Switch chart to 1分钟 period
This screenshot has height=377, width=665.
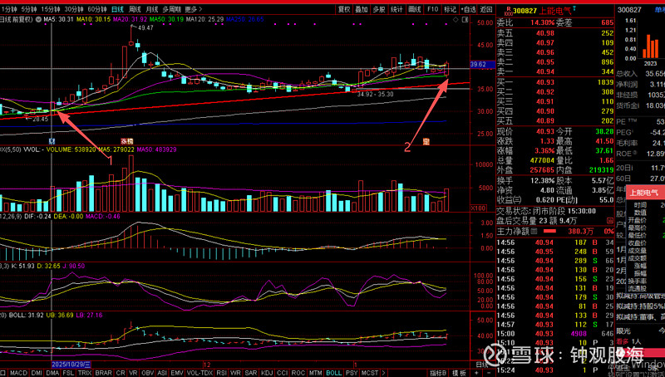(x=8, y=9)
